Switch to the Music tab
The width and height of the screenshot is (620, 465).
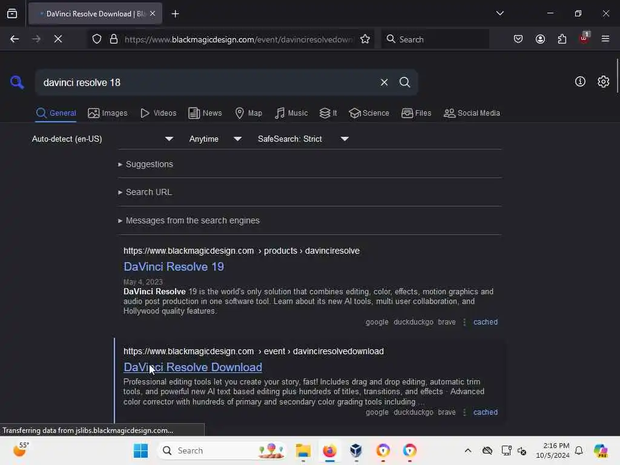(x=291, y=113)
